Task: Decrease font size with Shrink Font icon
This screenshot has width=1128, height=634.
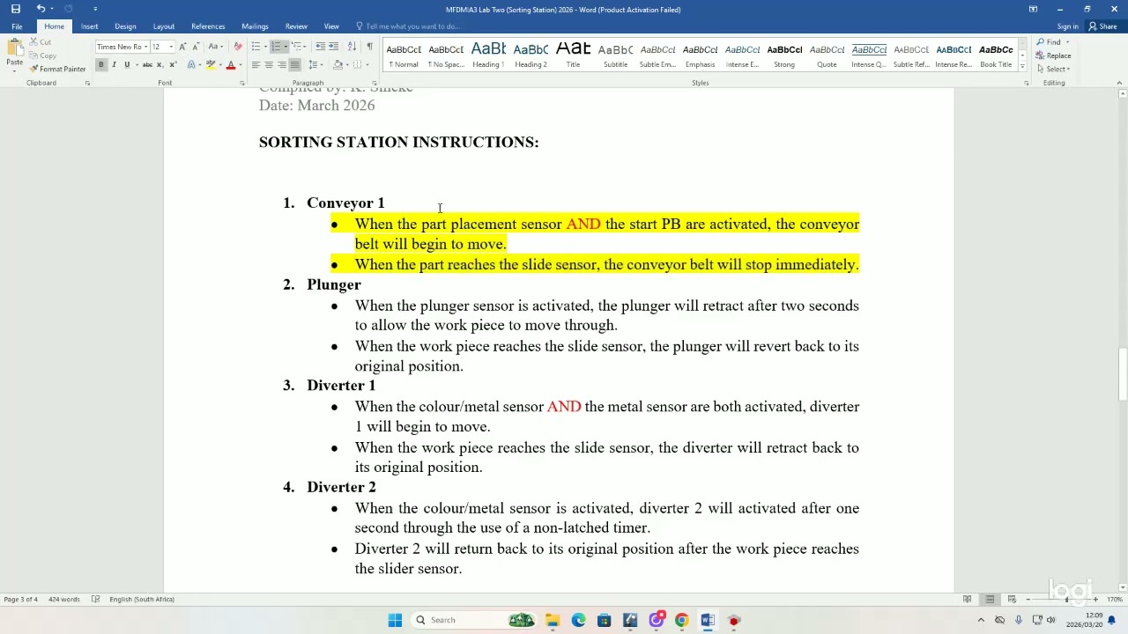Action: coord(196,47)
